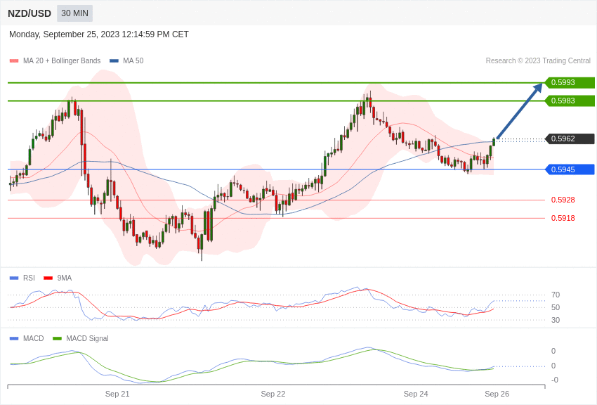Viewport: 597px width, 405px height.
Task: Click the pink MA 20 Bollinger legend swatch
Action: point(14,61)
